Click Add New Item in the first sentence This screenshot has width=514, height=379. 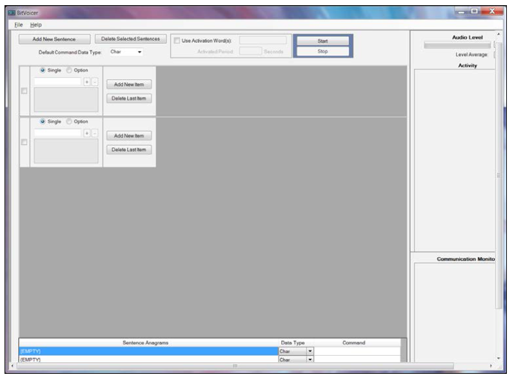click(x=129, y=85)
